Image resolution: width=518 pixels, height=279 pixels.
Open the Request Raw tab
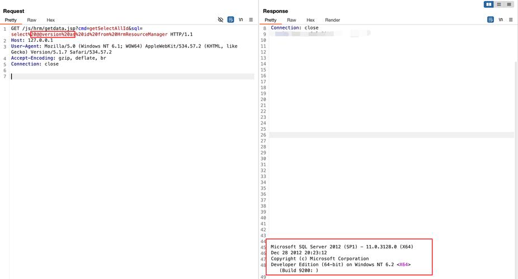pos(32,20)
